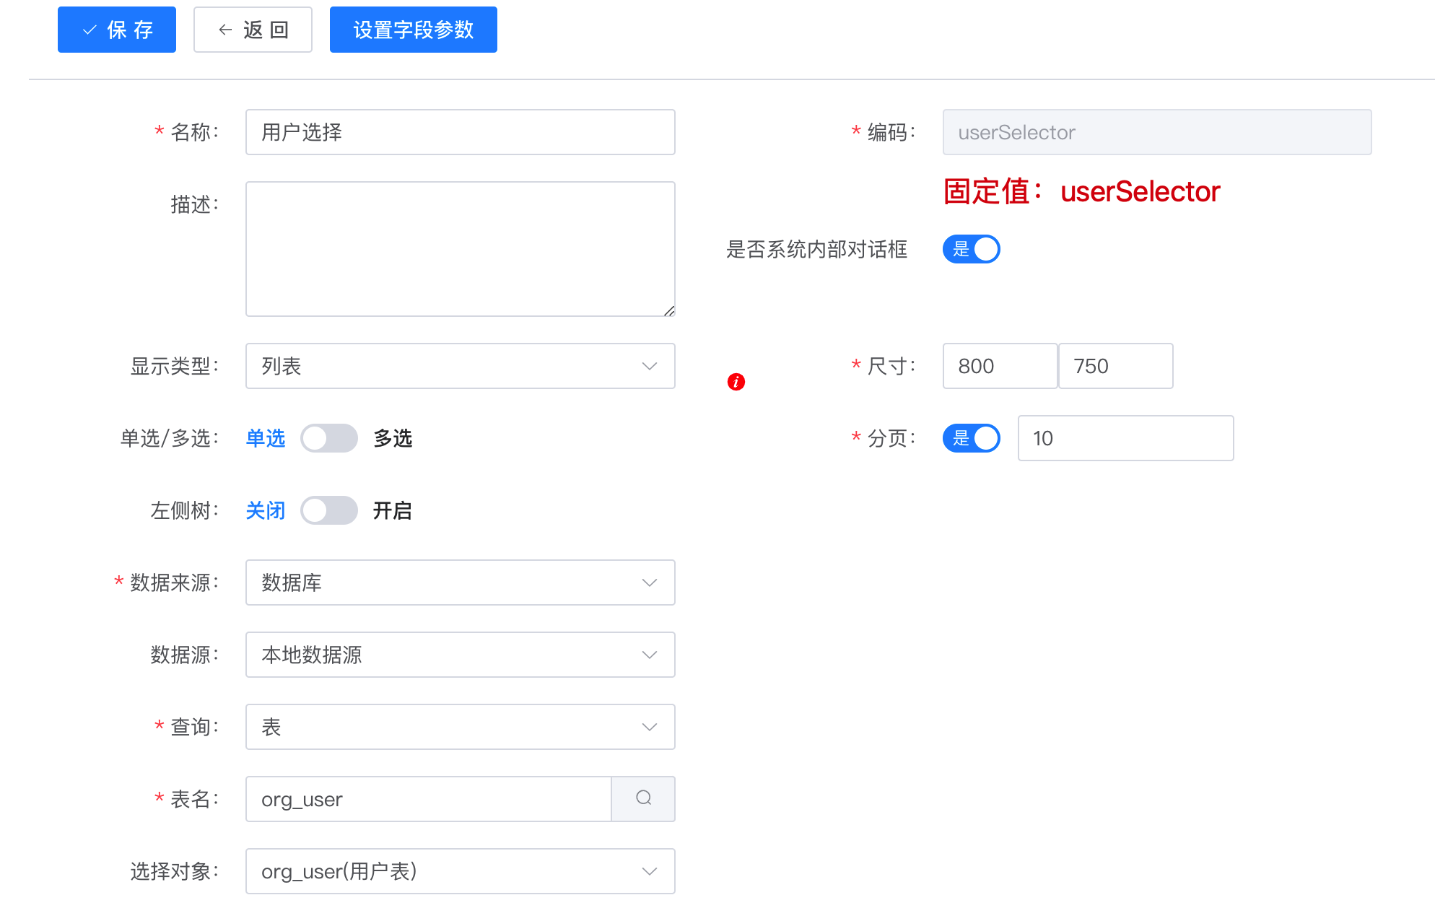Open 设置字段参数 field parameter settings
This screenshot has width=1435, height=908.
(x=413, y=30)
